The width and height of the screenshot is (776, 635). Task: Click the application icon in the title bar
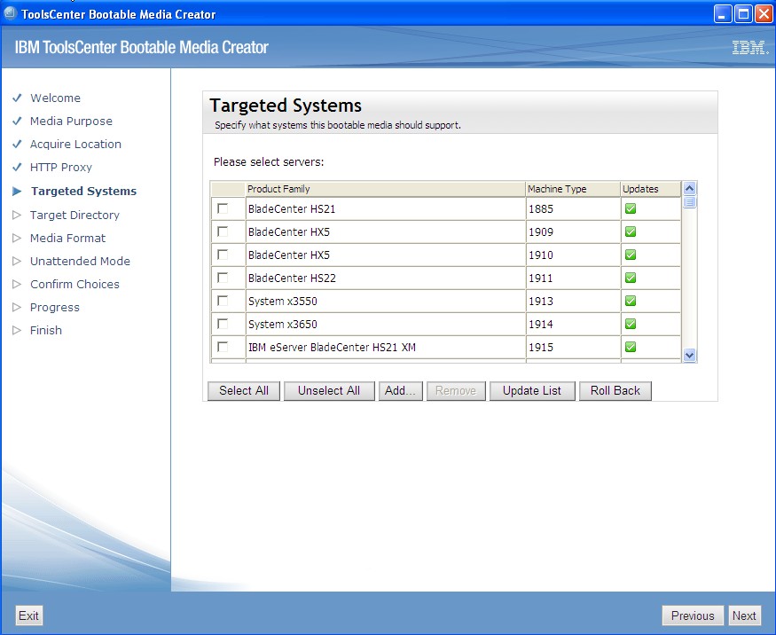[x=9, y=12]
